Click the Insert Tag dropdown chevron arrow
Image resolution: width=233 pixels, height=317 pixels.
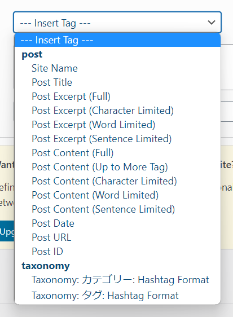(x=212, y=22)
